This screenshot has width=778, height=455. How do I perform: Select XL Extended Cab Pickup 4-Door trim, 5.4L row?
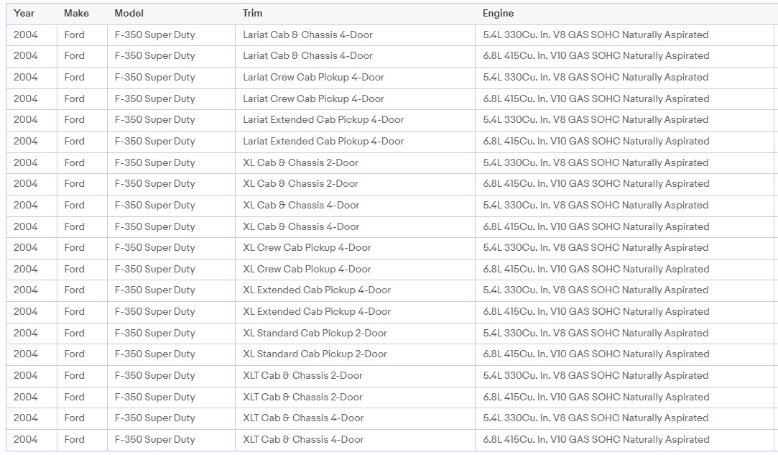[x=317, y=290]
